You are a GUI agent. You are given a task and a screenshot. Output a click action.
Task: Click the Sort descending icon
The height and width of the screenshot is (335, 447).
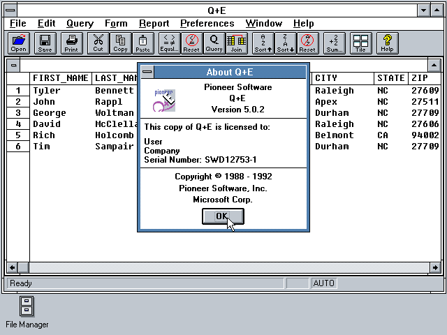pyautogui.click(x=285, y=43)
